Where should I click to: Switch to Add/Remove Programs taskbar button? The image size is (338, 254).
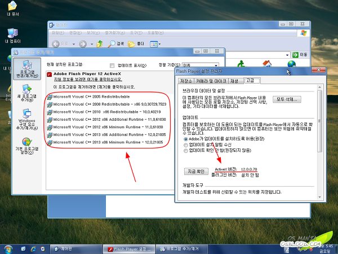pos(181,249)
